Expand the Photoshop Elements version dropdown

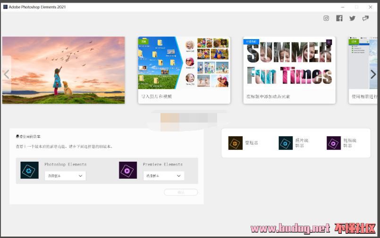click(65, 176)
